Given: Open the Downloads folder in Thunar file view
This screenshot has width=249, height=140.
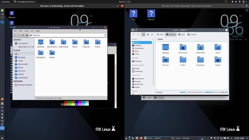Looking at the screenshot, I should [63, 44].
